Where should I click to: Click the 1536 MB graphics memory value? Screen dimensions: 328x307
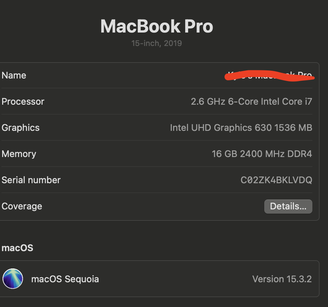(x=293, y=128)
